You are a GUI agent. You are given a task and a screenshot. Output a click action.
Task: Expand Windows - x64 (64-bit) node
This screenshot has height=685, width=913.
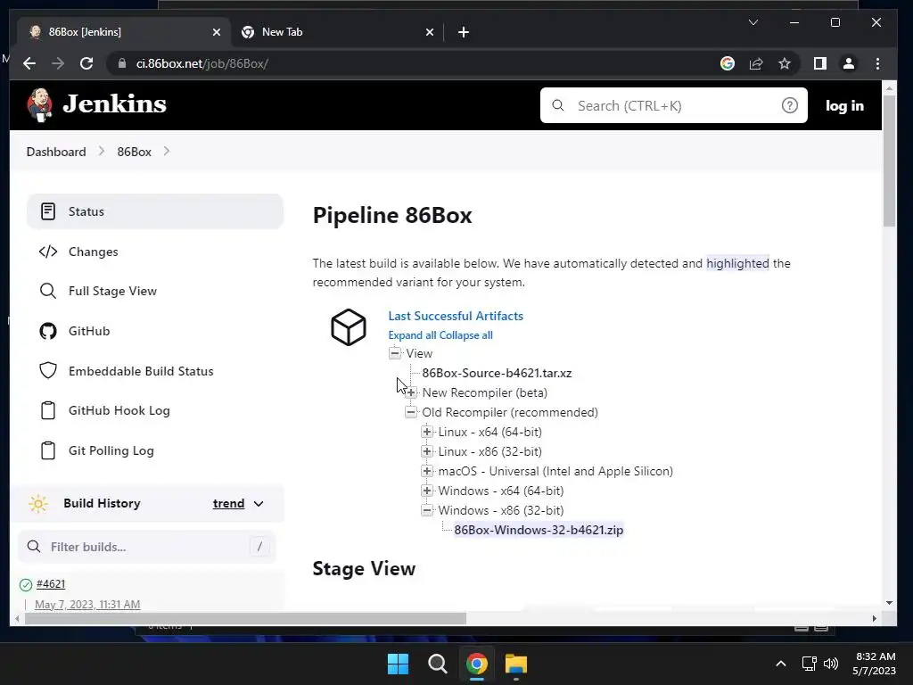[427, 491]
